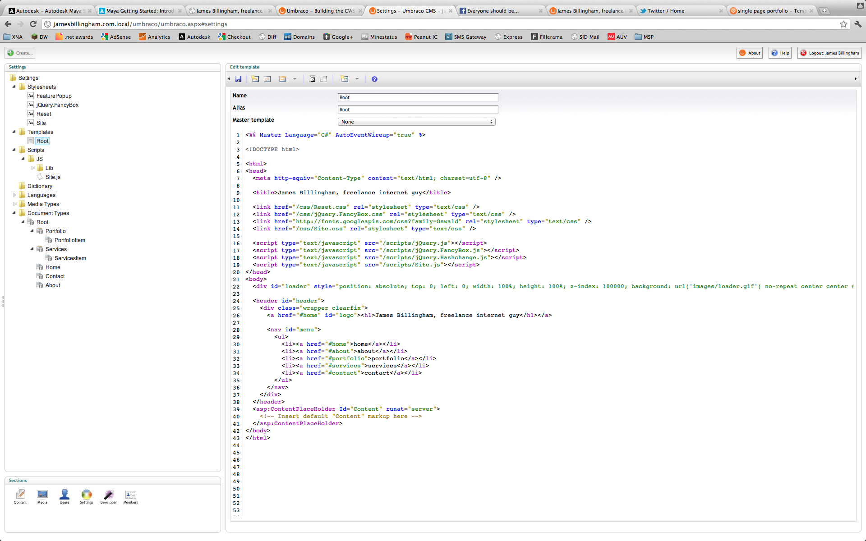Open the Media section
Screen dimensions: 866x541
point(42,497)
